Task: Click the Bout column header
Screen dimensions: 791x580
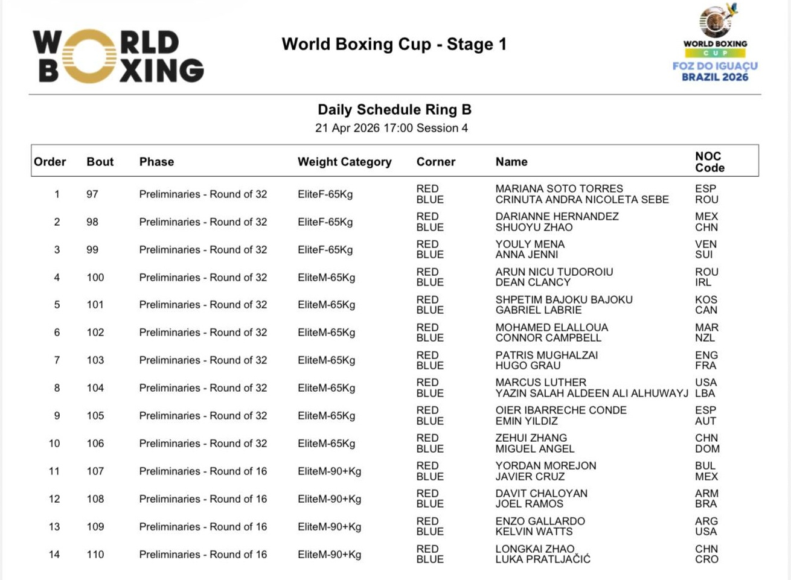Action: pyautogui.click(x=100, y=162)
